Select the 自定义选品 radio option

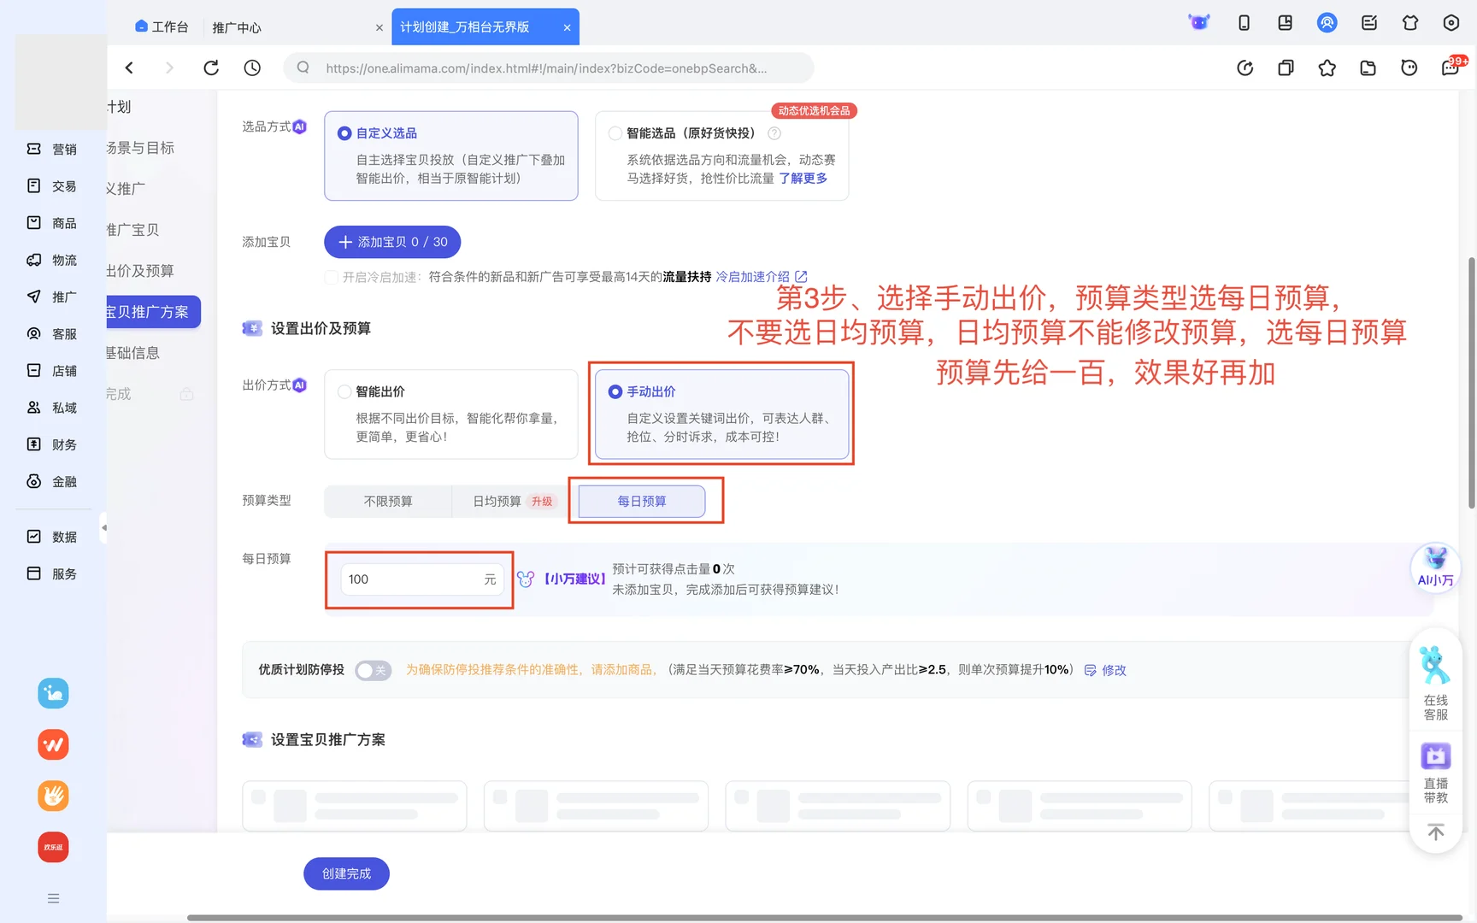tap(344, 132)
